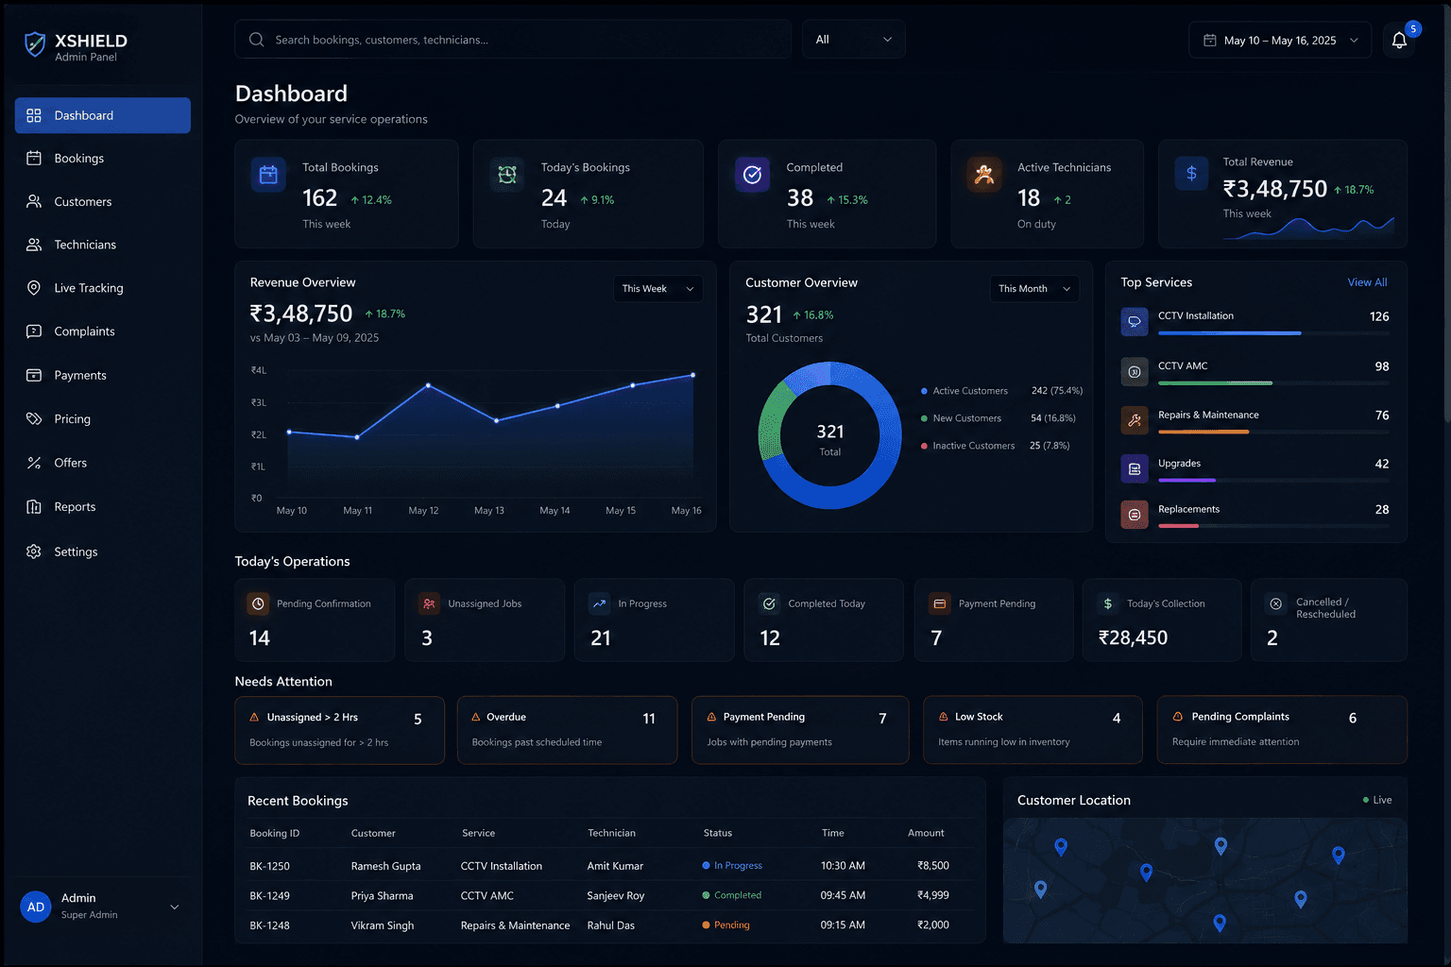Open the May 10 – May 16 date picker
The width and height of the screenshot is (1451, 967).
coord(1280,41)
